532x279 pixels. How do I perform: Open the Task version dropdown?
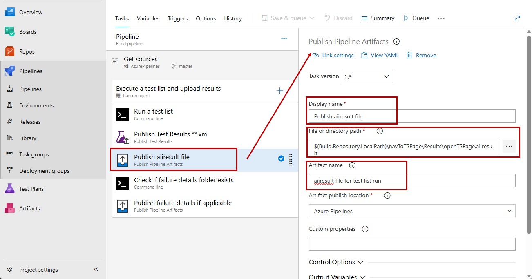[x=367, y=76]
